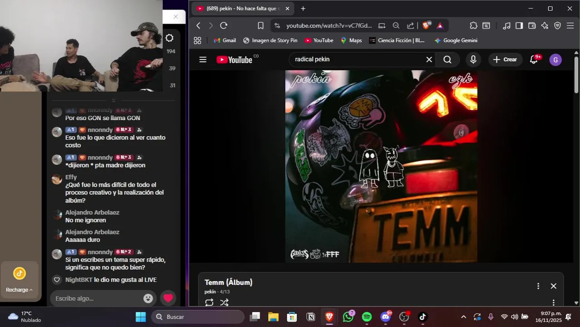This screenshot has height=327, width=580.
Task: Open Spotify from taskbar
Action: (x=367, y=317)
